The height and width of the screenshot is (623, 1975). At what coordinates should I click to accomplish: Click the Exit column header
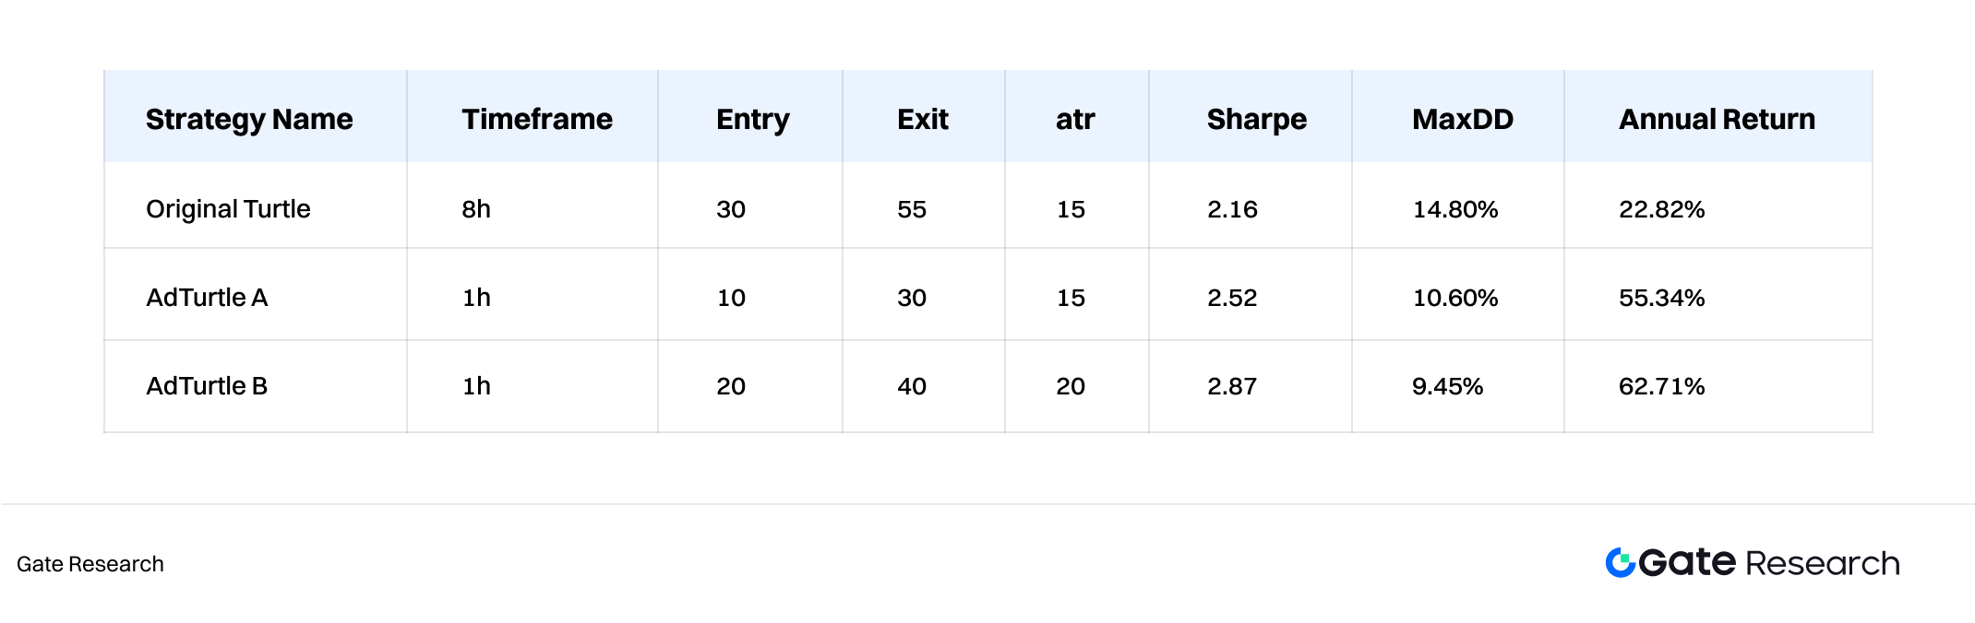[x=923, y=119]
